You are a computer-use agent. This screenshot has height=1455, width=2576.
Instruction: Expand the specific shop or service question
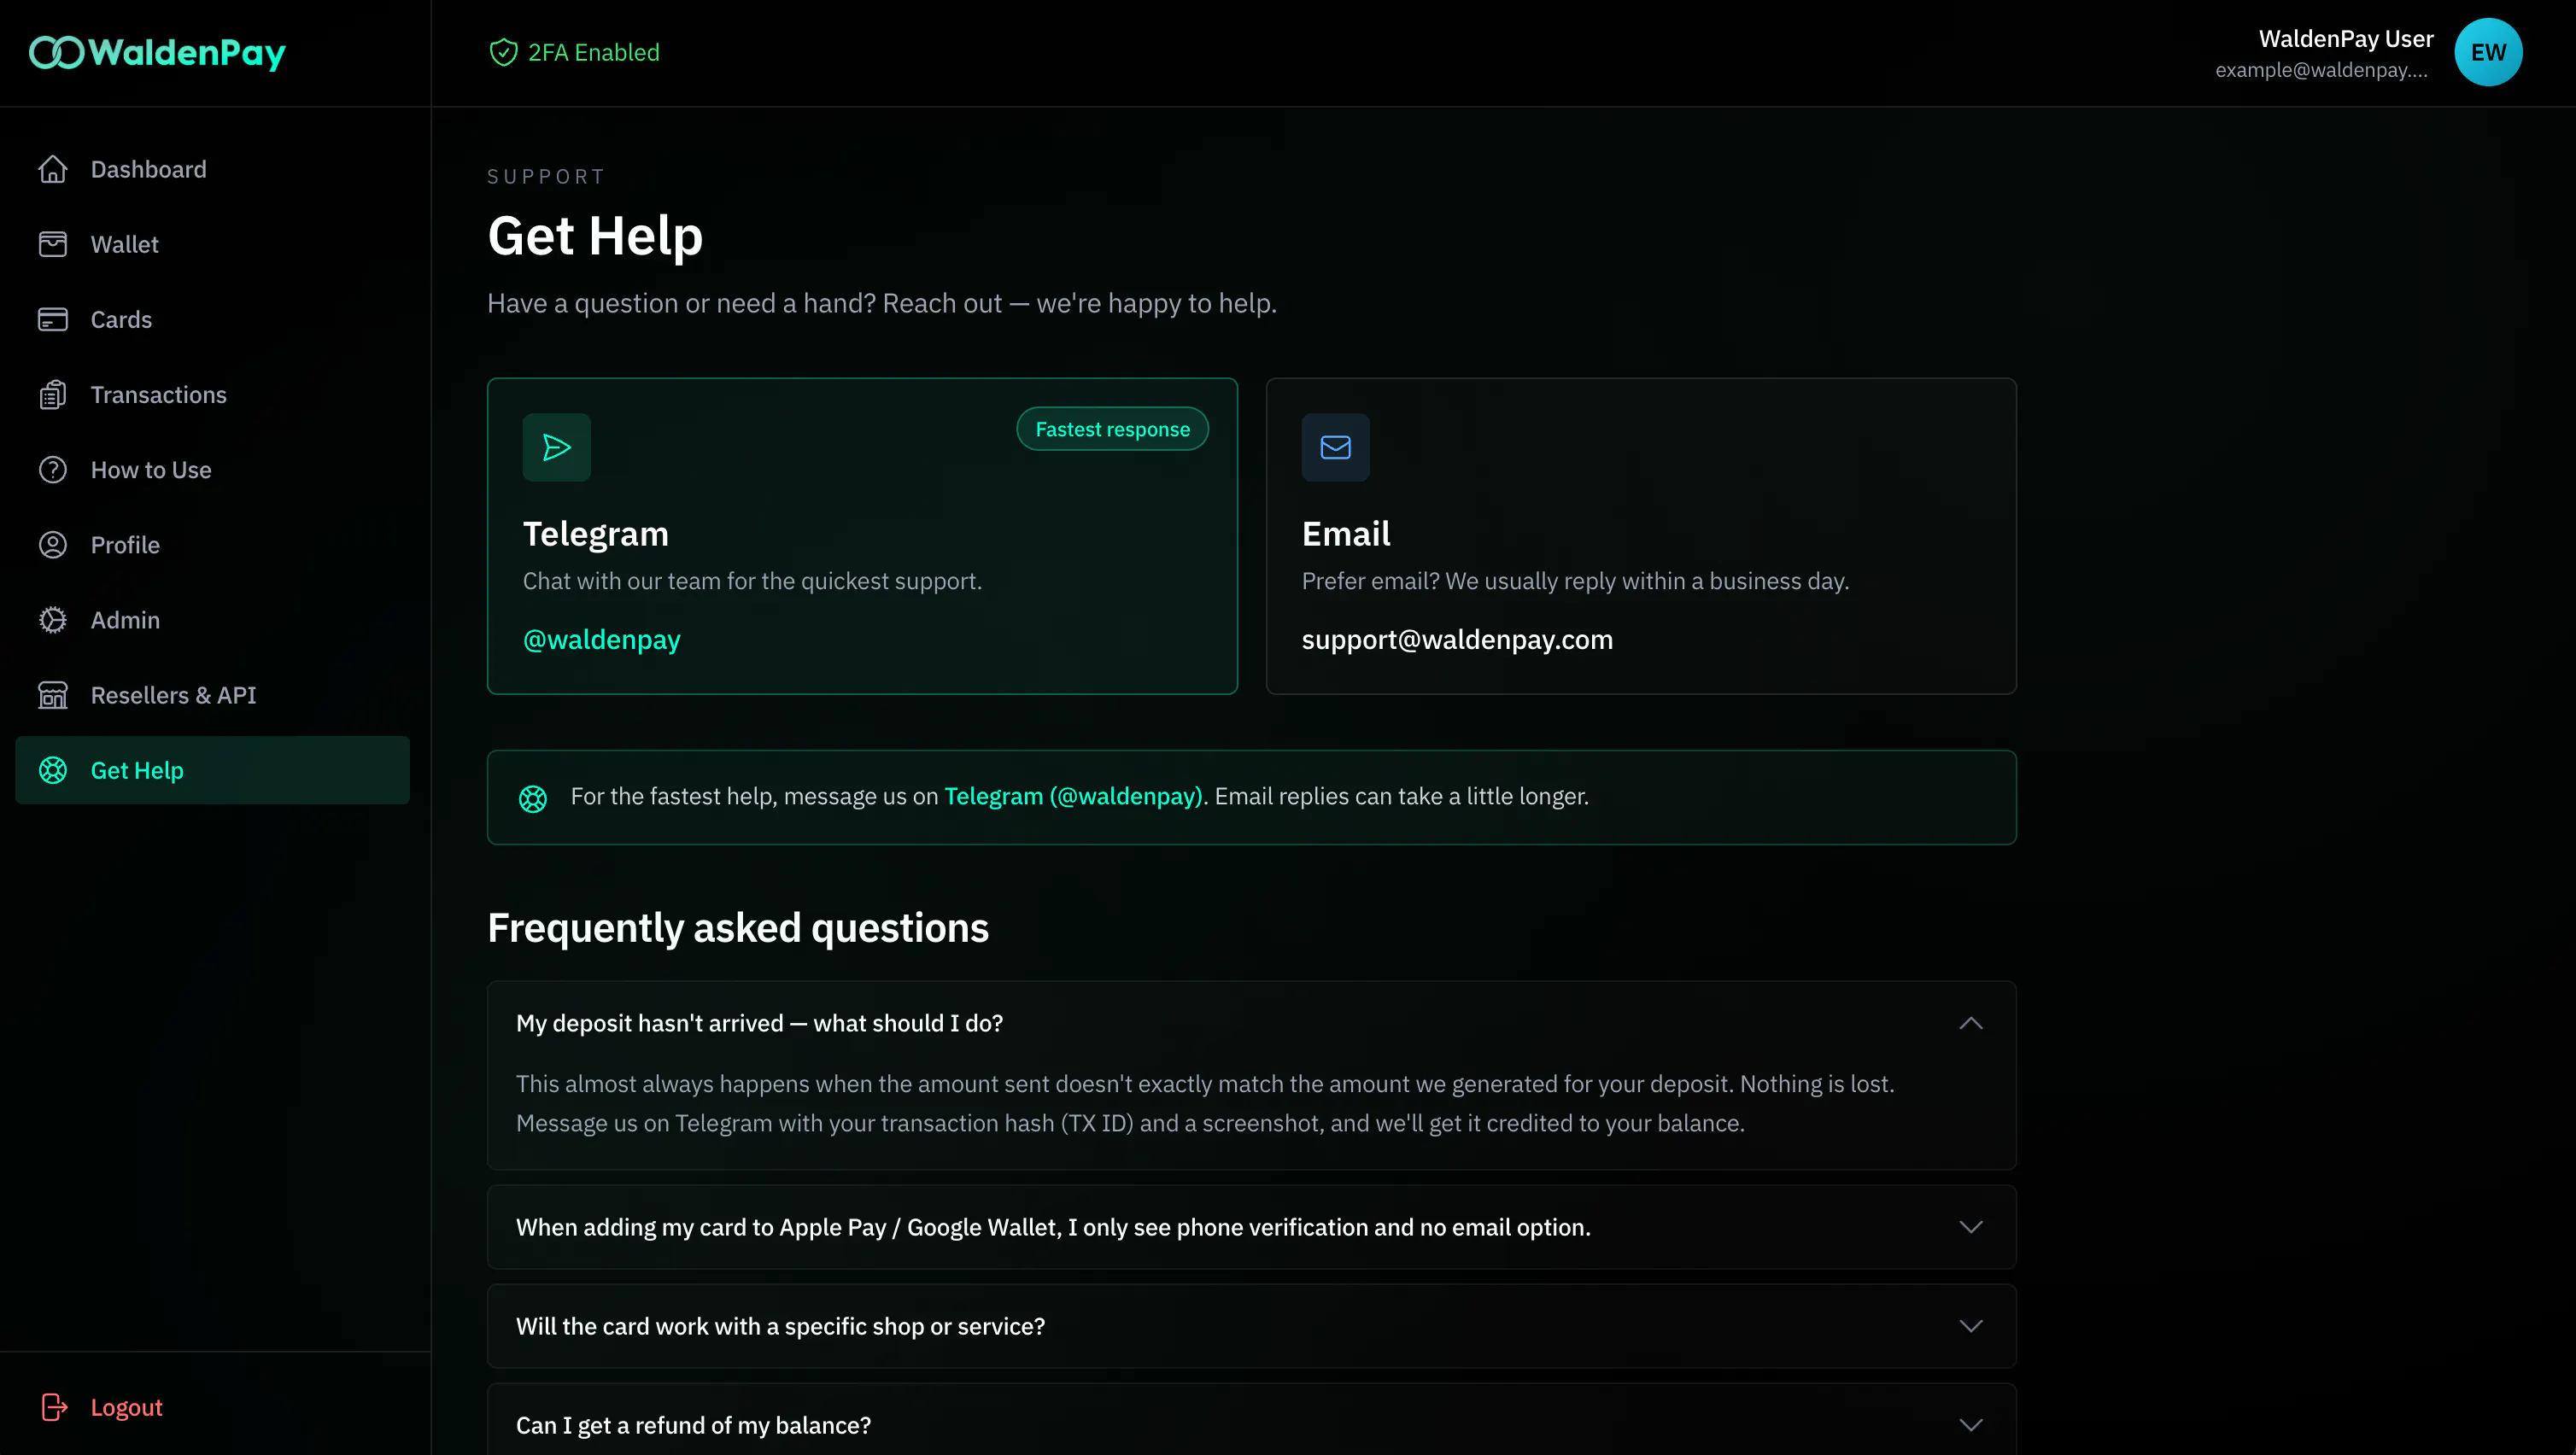coord(1970,1326)
